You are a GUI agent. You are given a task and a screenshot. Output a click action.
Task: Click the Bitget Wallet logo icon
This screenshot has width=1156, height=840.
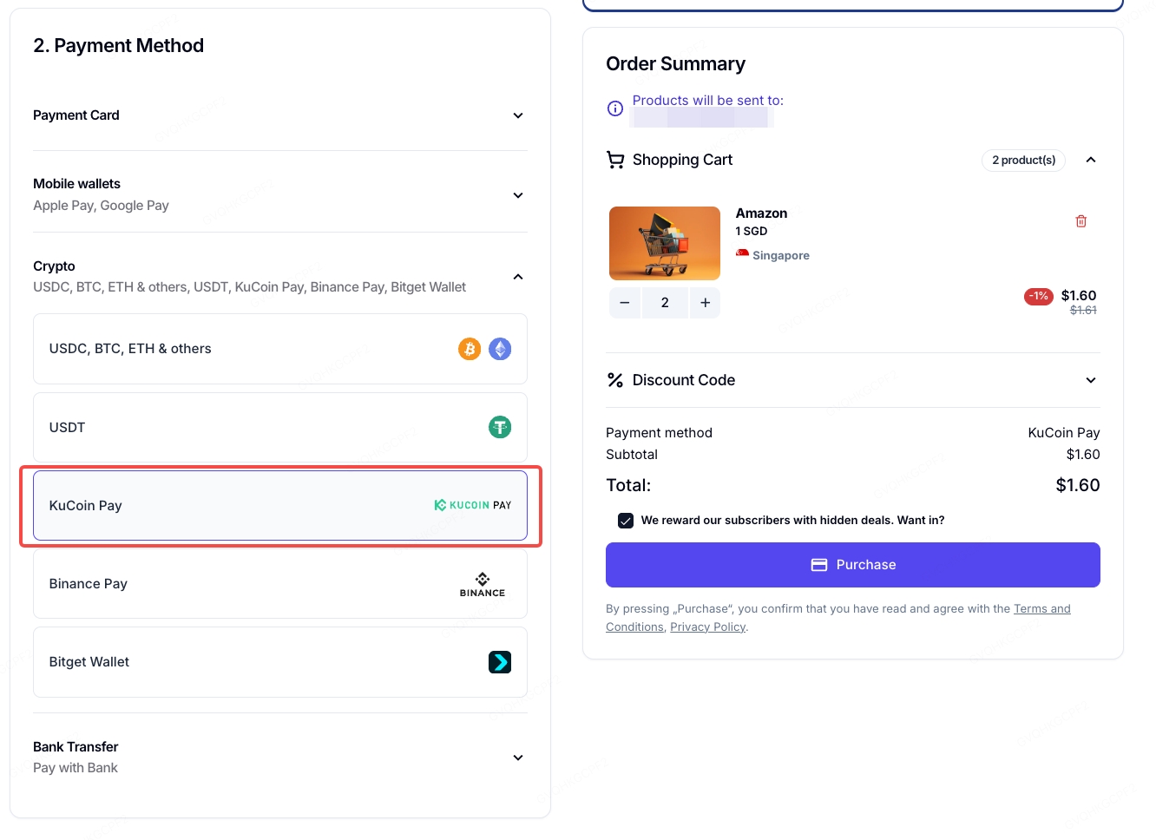(500, 662)
